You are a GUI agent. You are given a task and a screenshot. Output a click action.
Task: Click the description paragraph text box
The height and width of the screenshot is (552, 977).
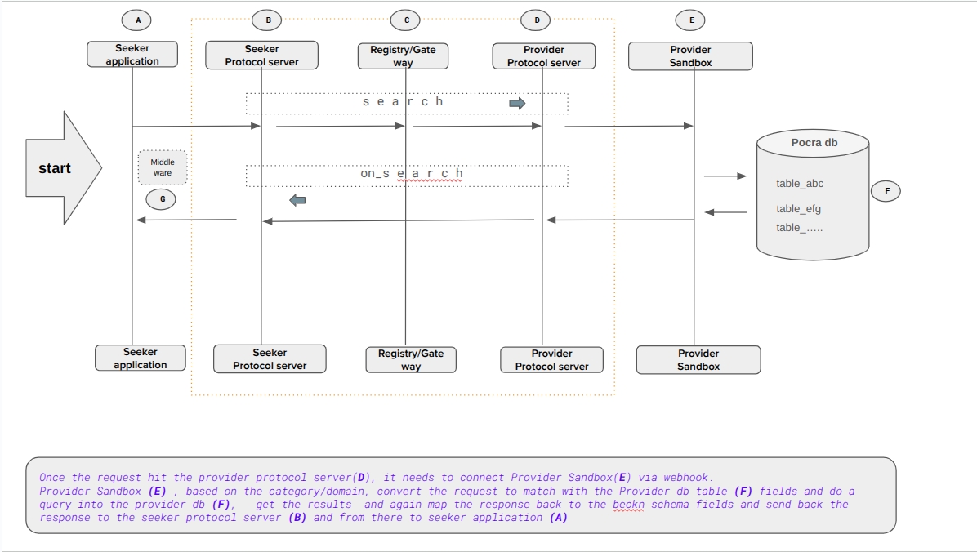point(461,496)
